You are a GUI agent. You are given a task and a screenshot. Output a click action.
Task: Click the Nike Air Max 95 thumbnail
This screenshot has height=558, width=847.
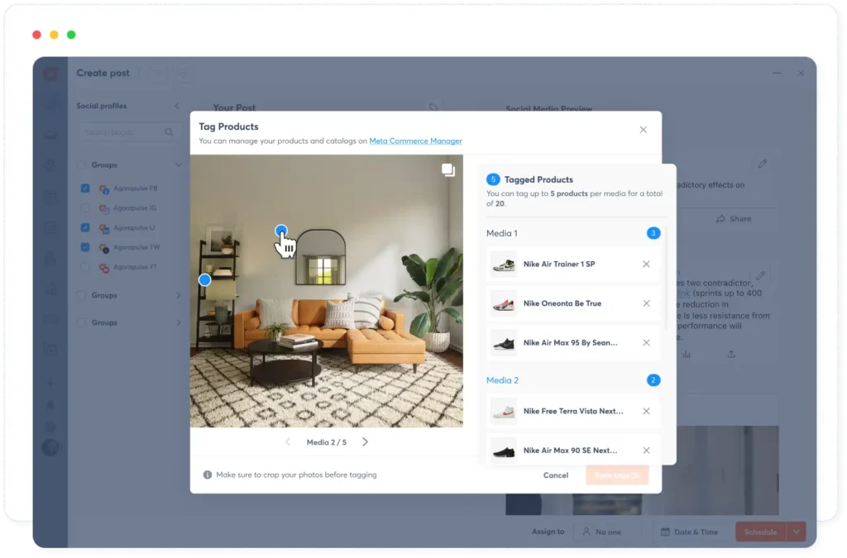pos(504,343)
